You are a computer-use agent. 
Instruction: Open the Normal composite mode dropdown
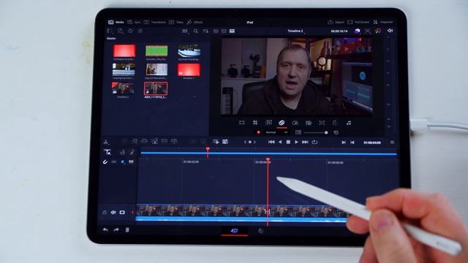pyautogui.click(x=276, y=132)
